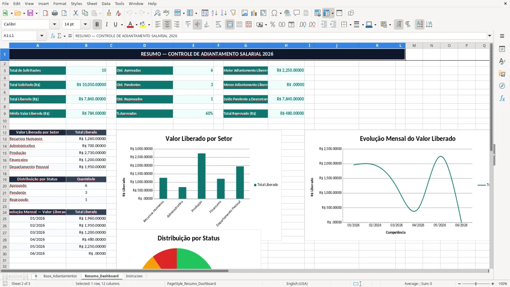Click row 13 header
This screenshot has height=287, width=510.
[5, 139]
